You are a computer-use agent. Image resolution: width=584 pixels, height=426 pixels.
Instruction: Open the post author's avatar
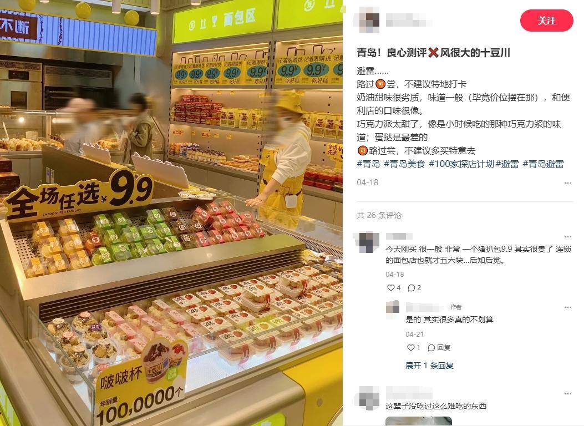click(367, 20)
